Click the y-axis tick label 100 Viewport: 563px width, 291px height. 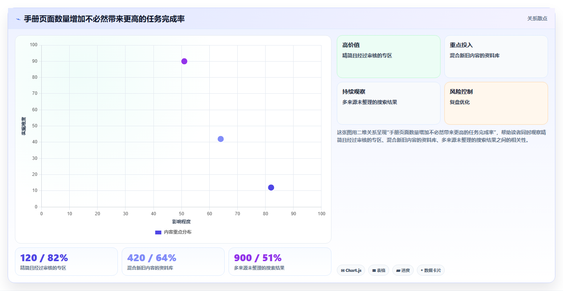point(34,45)
